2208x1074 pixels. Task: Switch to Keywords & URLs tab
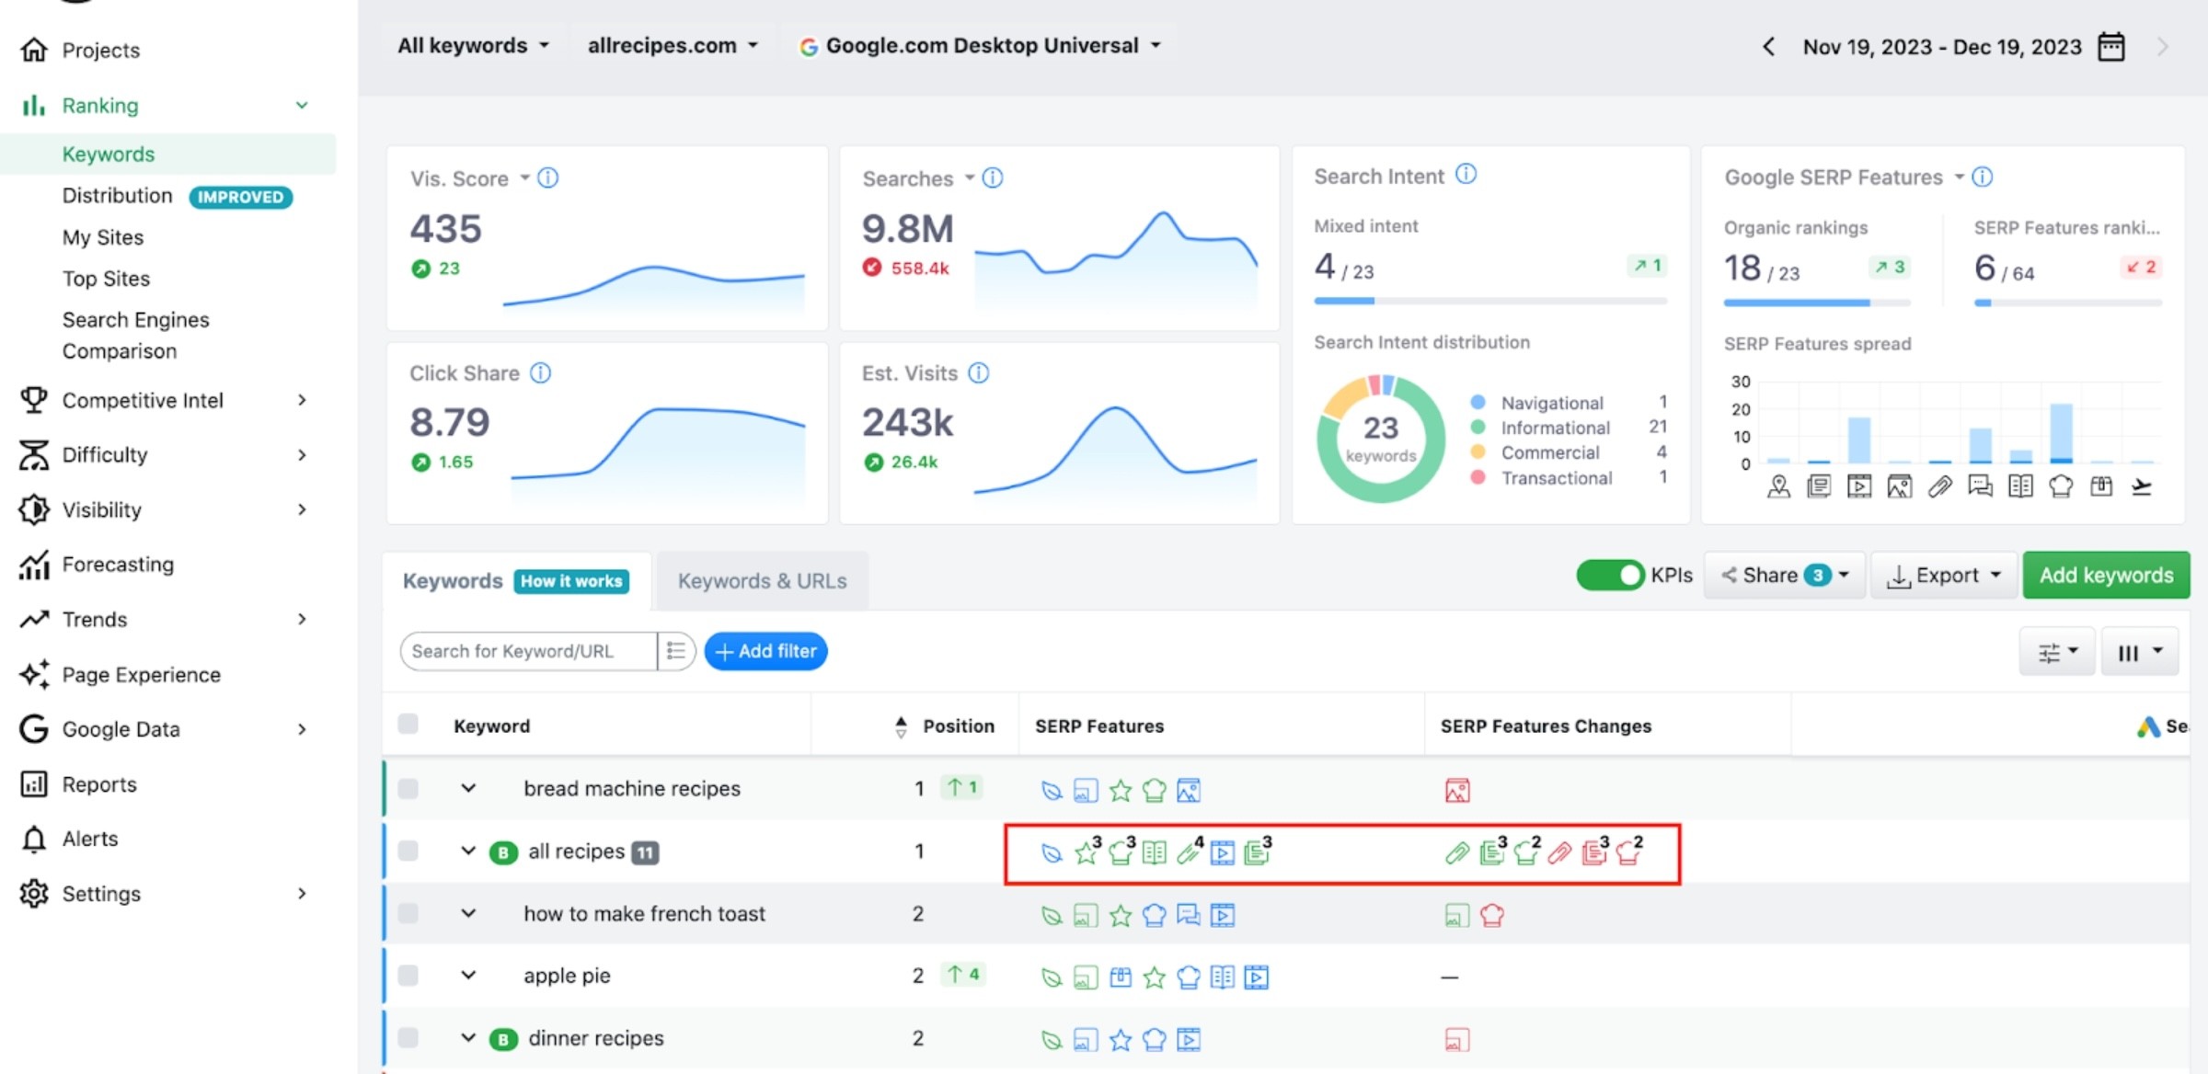tap(762, 581)
